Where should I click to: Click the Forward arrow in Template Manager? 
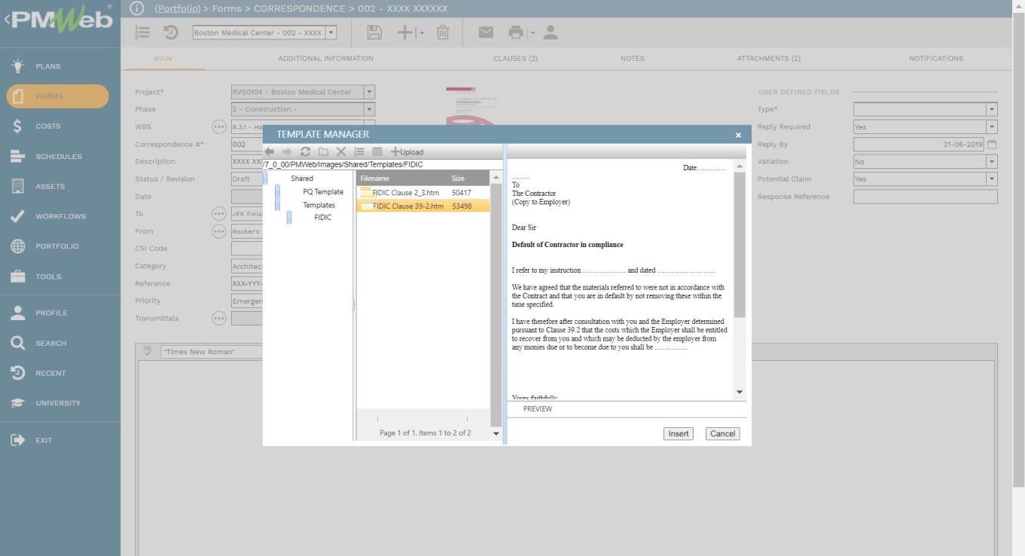click(x=287, y=151)
